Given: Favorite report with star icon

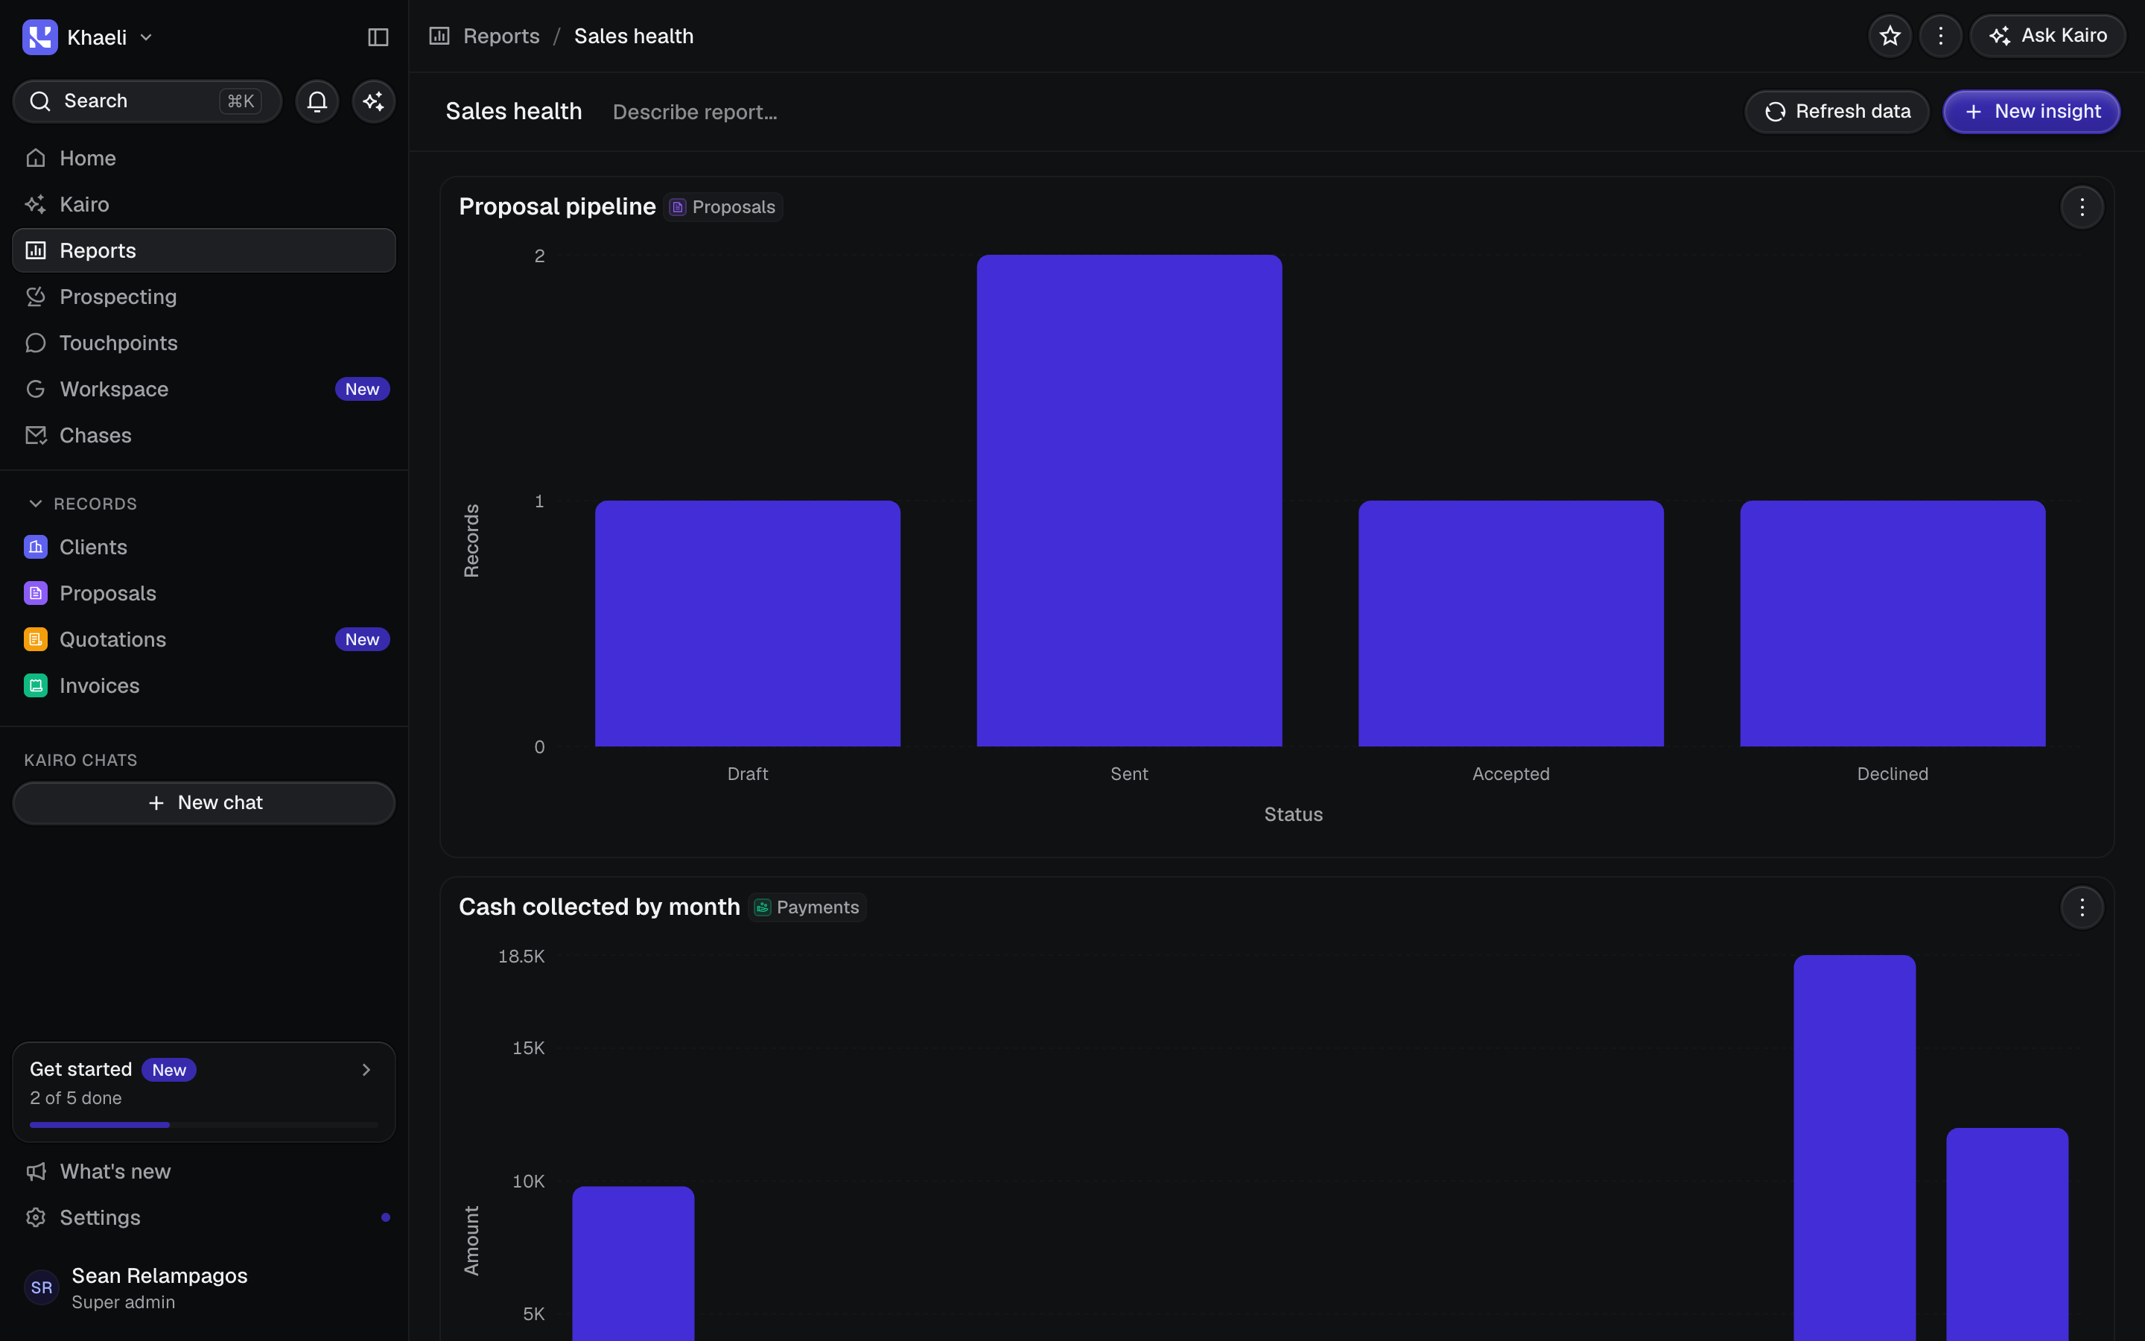Looking at the screenshot, I should (x=1890, y=37).
